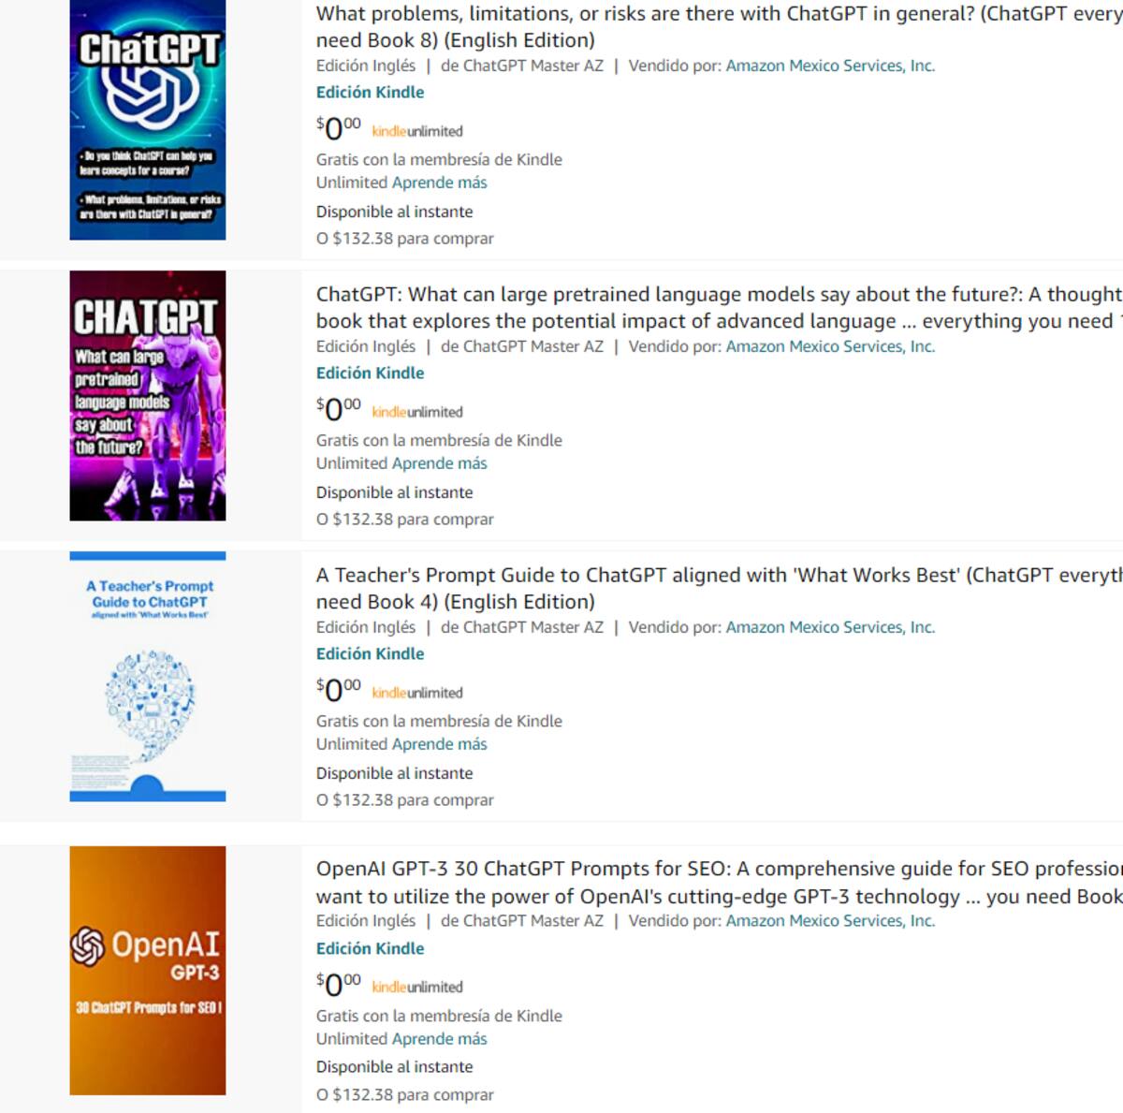Open the pink robot CHATGPT book cover
The width and height of the screenshot is (1123, 1113).
coord(148,395)
